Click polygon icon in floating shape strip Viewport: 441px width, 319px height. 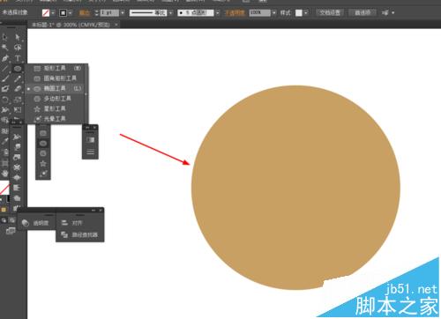[x=43, y=153]
